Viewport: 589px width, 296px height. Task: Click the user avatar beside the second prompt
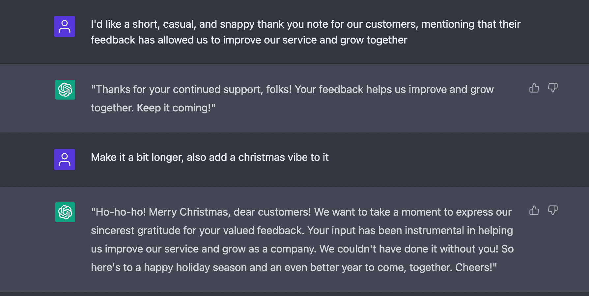click(65, 159)
